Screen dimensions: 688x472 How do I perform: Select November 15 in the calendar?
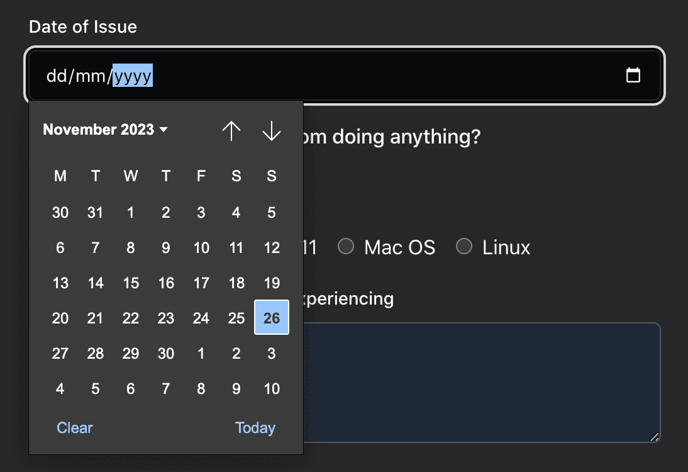click(x=130, y=283)
